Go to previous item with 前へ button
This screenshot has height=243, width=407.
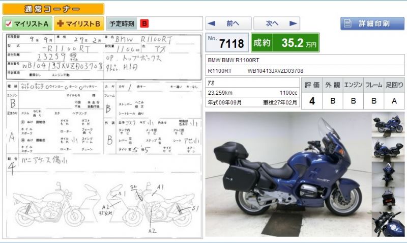pyautogui.click(x=228, y=23)
